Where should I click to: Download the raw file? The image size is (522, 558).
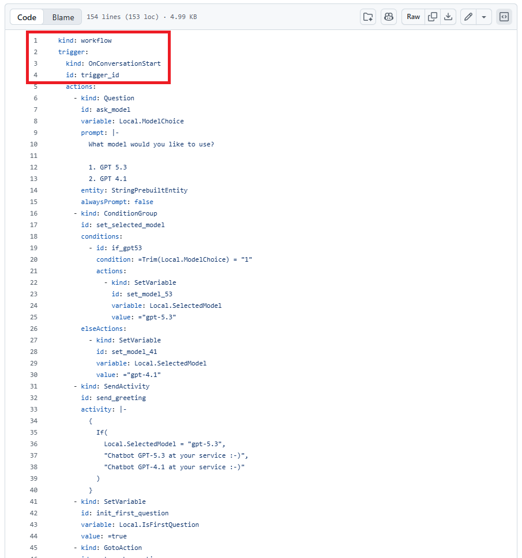[x=448, y=17]
